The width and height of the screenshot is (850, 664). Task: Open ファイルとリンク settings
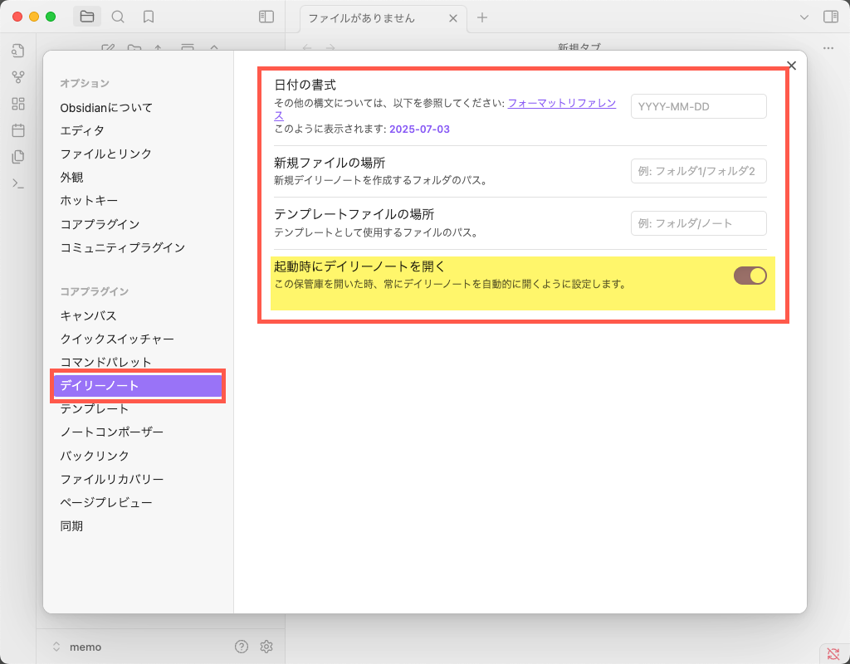105,154
